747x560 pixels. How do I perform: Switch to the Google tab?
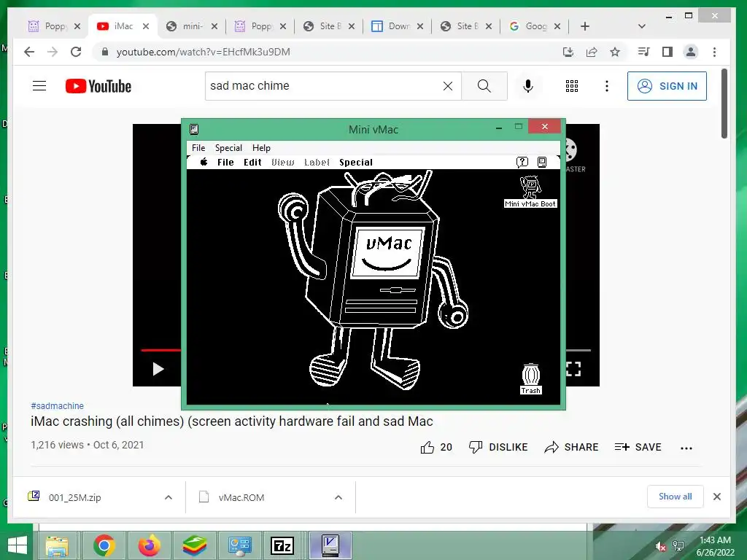click(x=535, y=26)
